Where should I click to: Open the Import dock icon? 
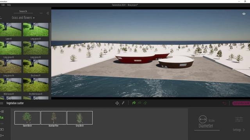click(x=2, y=112)
